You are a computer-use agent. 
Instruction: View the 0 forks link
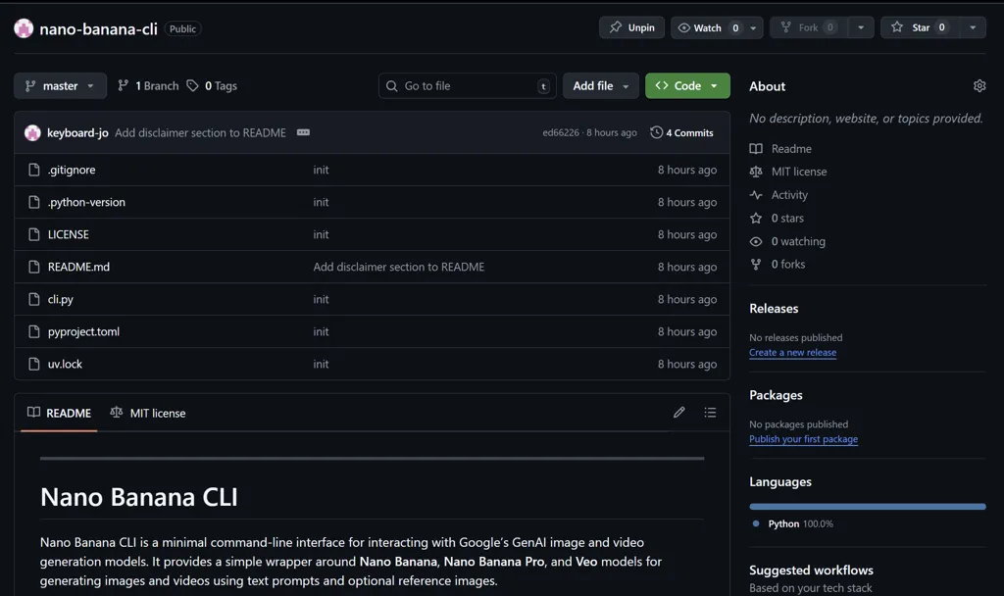(x=778, y=264)
